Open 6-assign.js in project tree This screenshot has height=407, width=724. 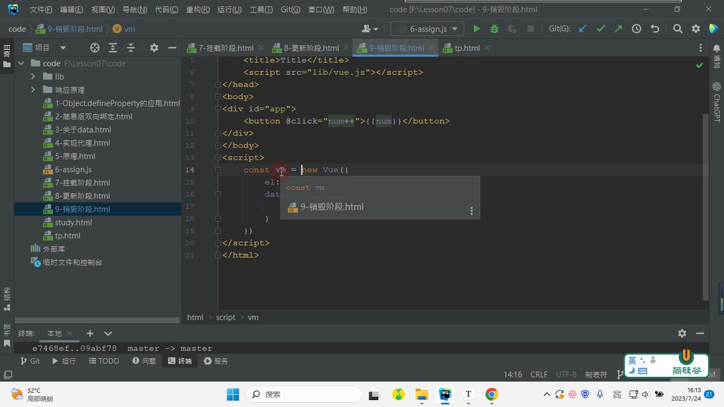point(73,170)
